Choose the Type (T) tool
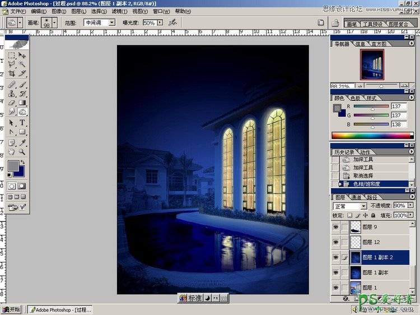This screenshot has height=315, width=420. pos(22,123)
